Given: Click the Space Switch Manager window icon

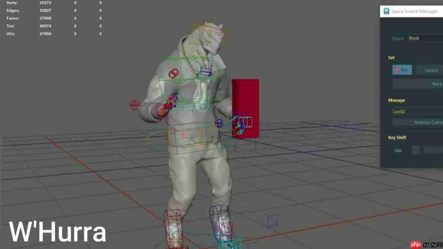Looking at the screenshot, I should (386, 11).
